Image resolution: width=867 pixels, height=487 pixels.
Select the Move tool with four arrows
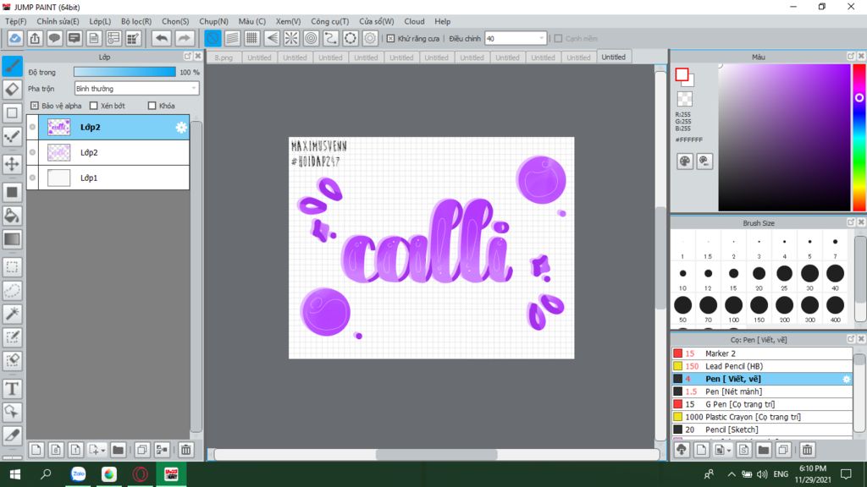pyautogui.click(x=12, y=164)
